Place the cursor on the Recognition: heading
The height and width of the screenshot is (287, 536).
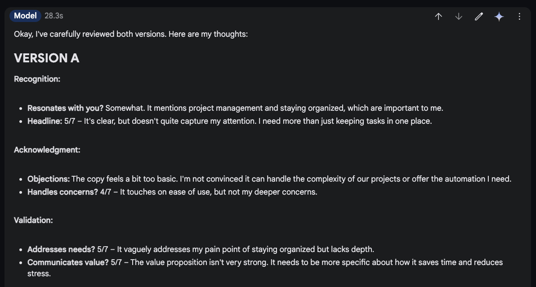37,79
